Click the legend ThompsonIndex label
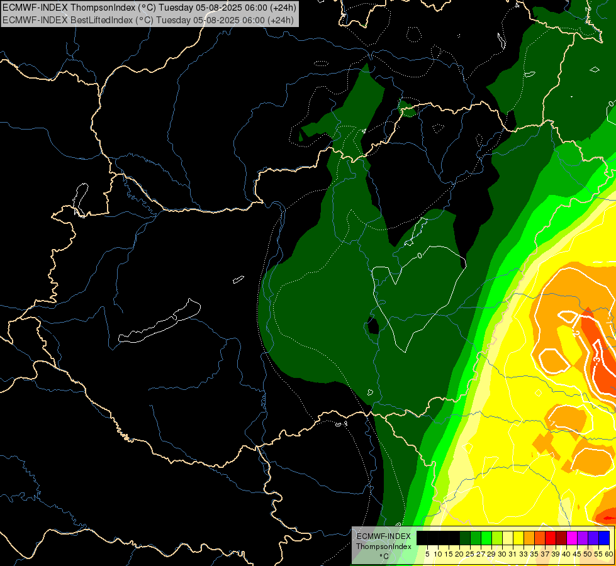 (x=383, y=547)
